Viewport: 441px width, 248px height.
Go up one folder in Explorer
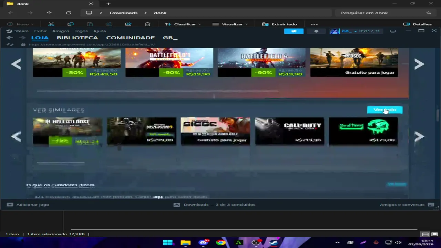(x=49, y=13)
